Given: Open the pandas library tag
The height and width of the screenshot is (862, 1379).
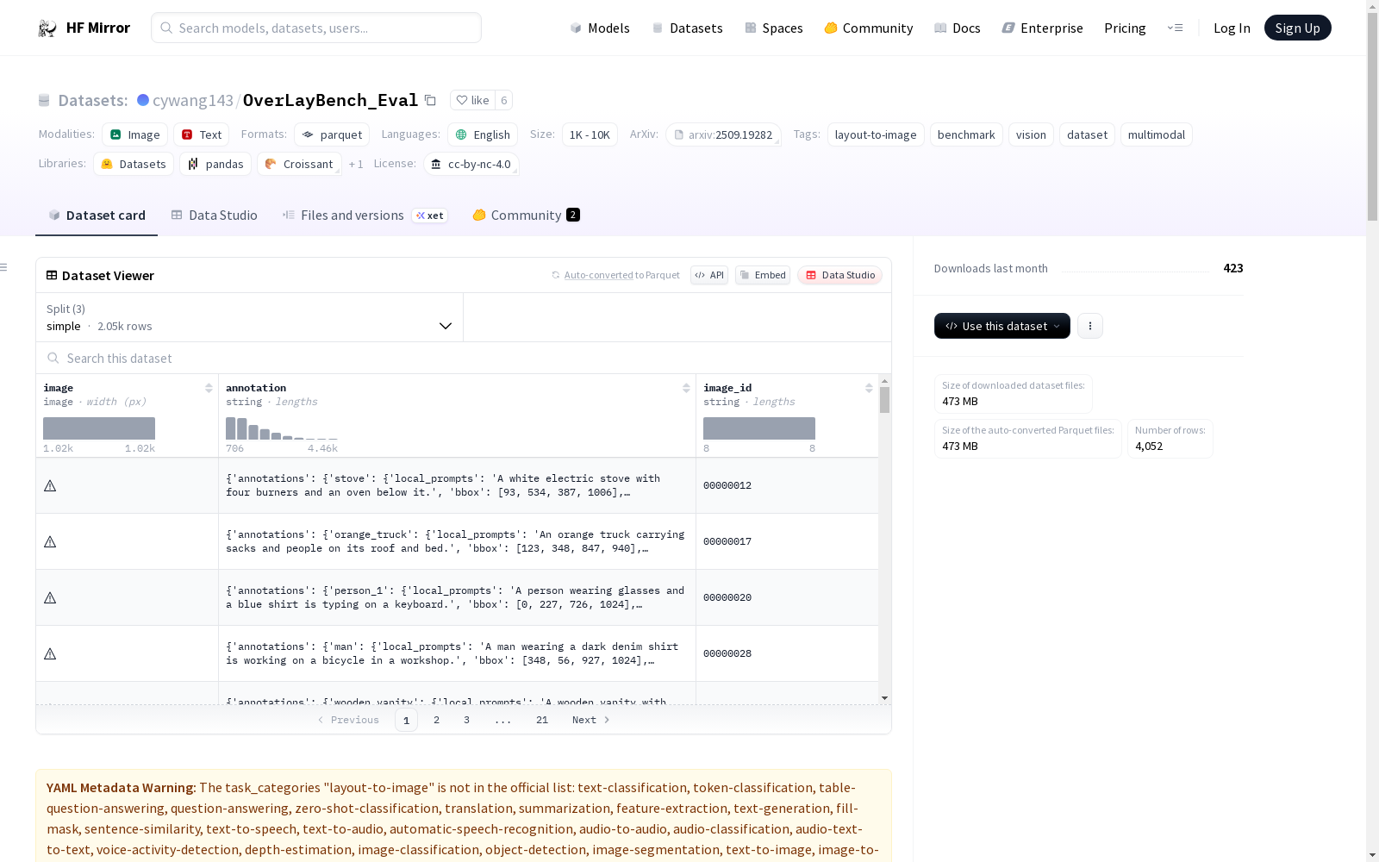Looking at the screenshot, I should pyautogui.click(x=215, y=164).
